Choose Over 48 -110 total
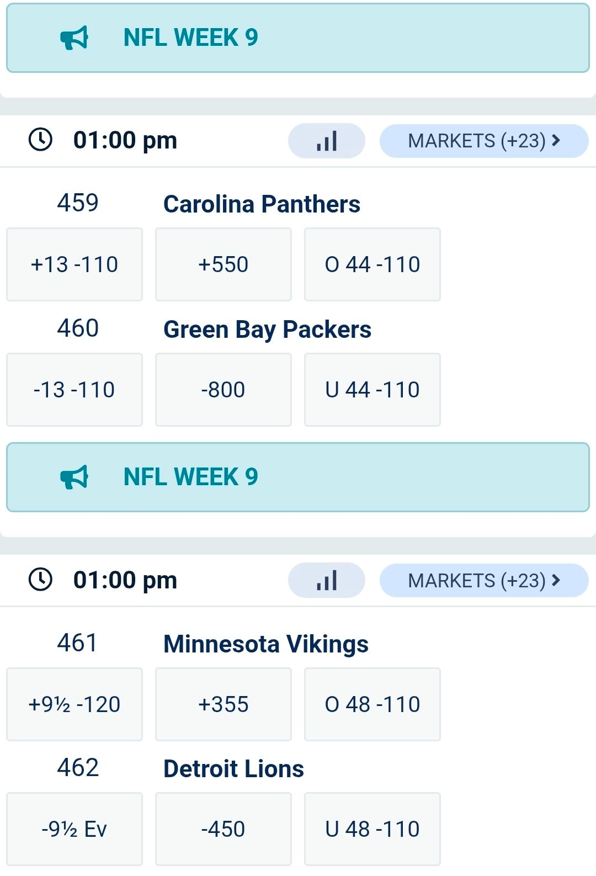The width and height of the screenshot is (596, 876). (372, 704)
